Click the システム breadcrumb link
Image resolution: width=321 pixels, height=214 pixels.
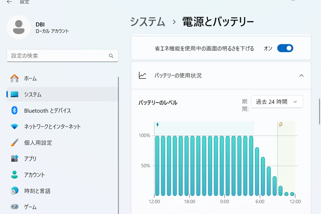click(x=148, y=22)
